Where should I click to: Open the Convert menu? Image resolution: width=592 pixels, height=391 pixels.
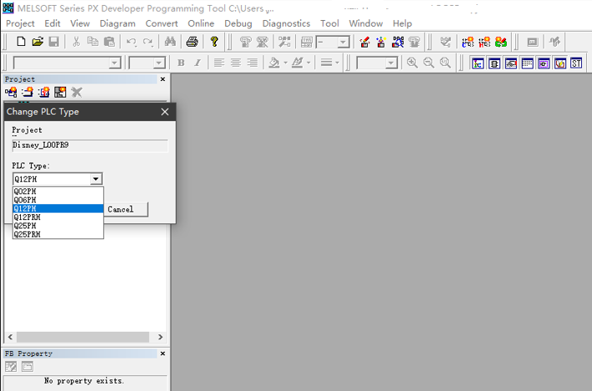(161, 23)
